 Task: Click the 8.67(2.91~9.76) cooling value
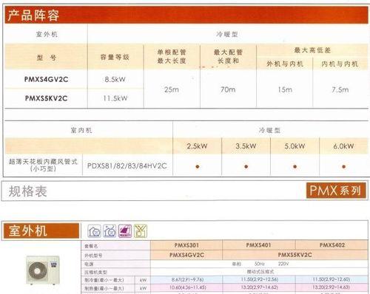pos(187,280)
